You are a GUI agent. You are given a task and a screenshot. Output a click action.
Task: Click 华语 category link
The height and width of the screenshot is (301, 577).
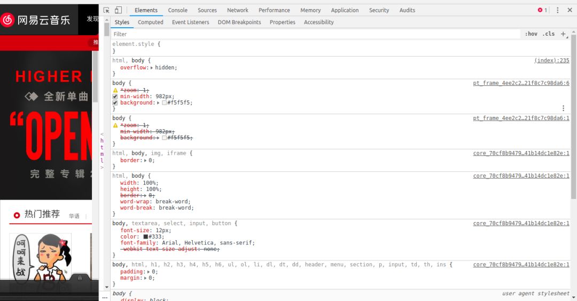point(74,216)
